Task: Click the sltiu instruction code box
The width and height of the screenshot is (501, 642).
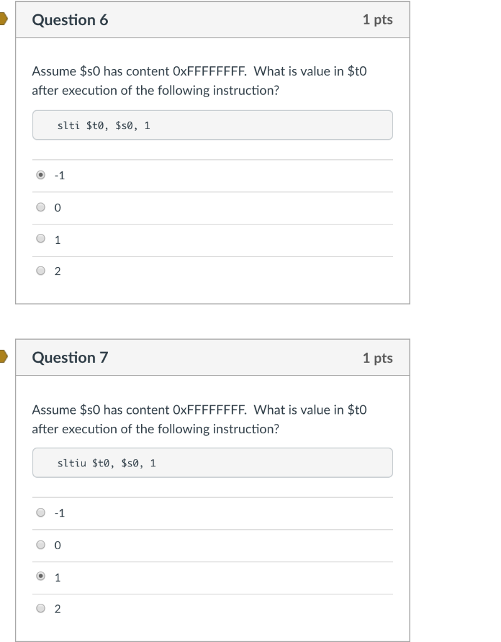Action: click(212, 462)
